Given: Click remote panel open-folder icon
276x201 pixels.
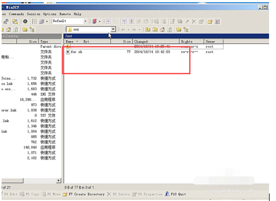Looking at the screenshot, I should 179,29.
